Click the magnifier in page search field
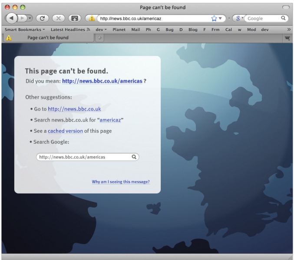The image size is (294, 260). point(134,157)
